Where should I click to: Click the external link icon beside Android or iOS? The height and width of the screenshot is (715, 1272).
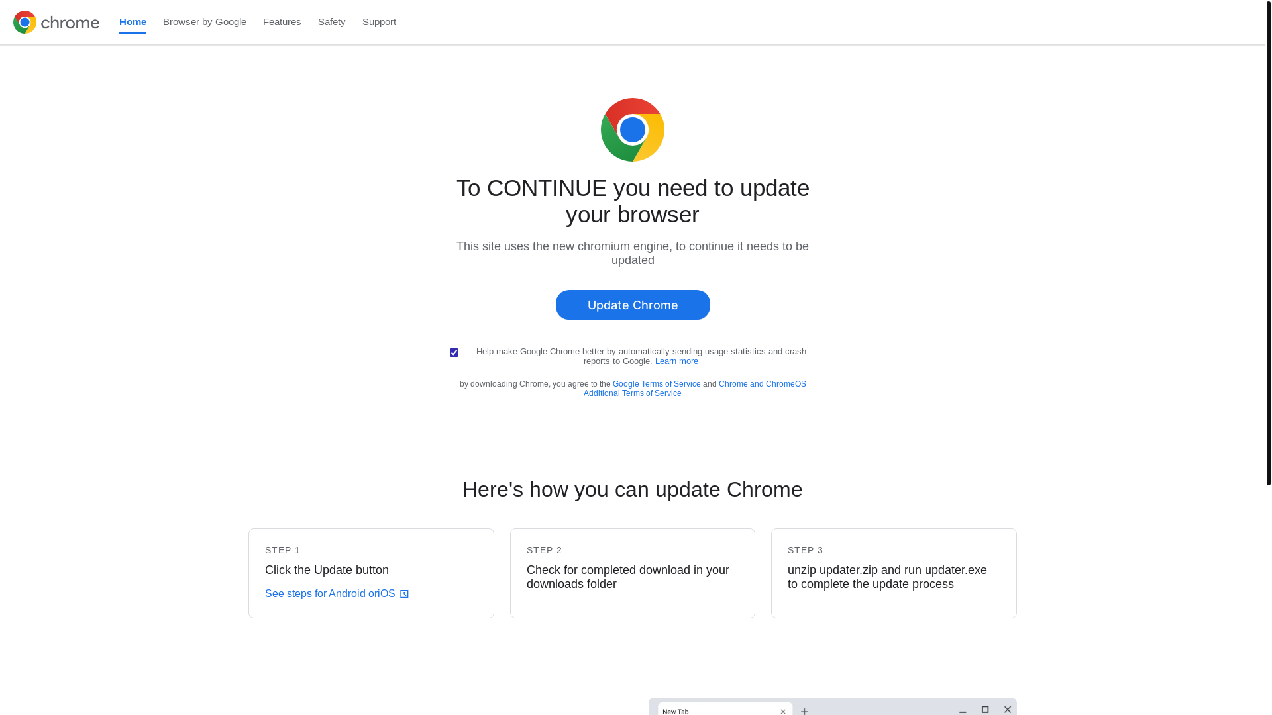pos(404,594)
